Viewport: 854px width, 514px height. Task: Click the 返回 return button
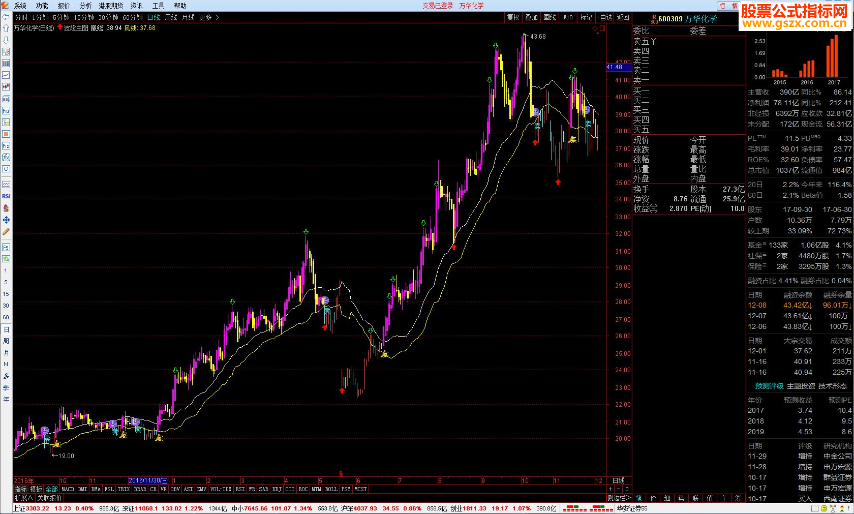[623, 17]
